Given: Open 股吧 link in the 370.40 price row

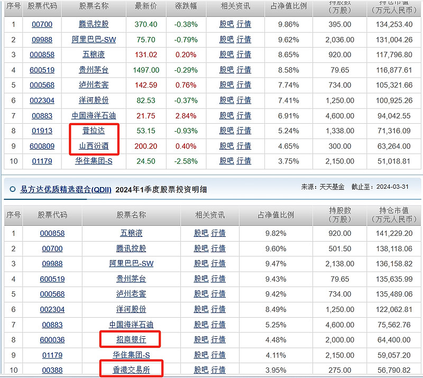Looking at the screenshot, I should (227, 24).
